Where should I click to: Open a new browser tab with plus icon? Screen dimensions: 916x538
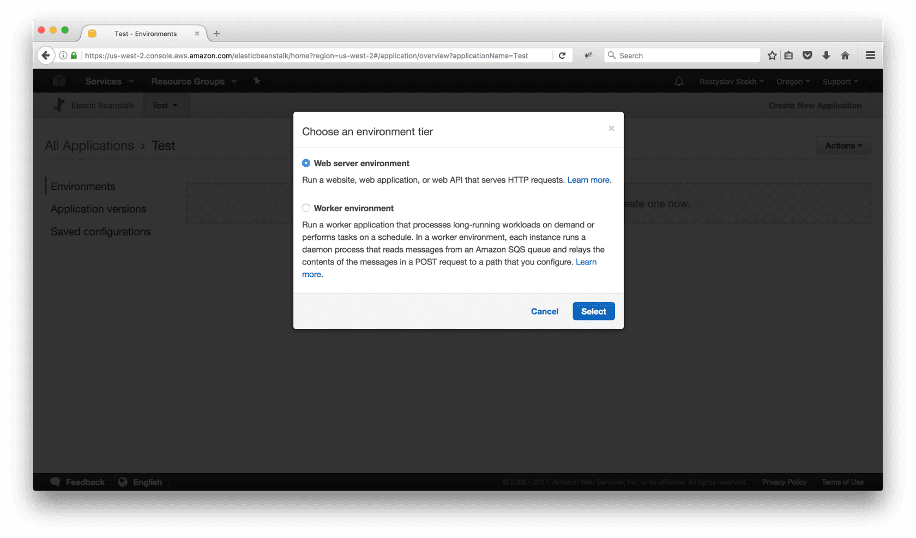tap(216, 33)
